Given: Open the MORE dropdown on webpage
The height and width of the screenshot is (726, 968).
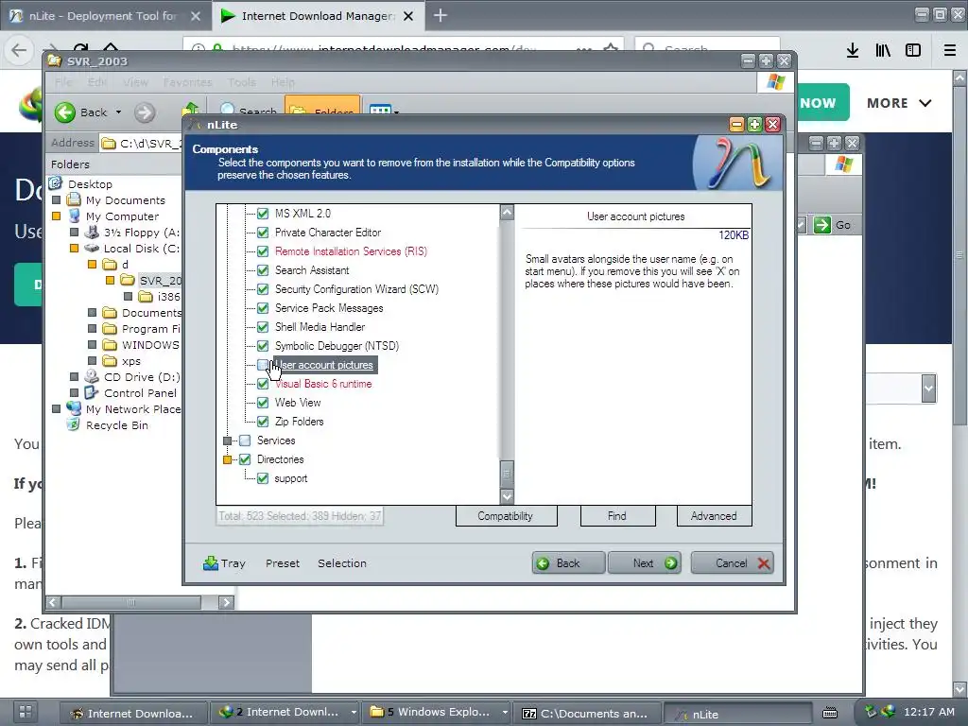Looking at the screenshot, I should pos(899,103).
